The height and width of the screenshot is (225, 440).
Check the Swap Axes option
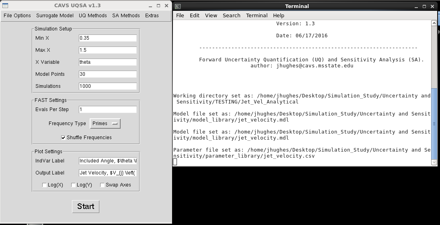pos(103,185)
